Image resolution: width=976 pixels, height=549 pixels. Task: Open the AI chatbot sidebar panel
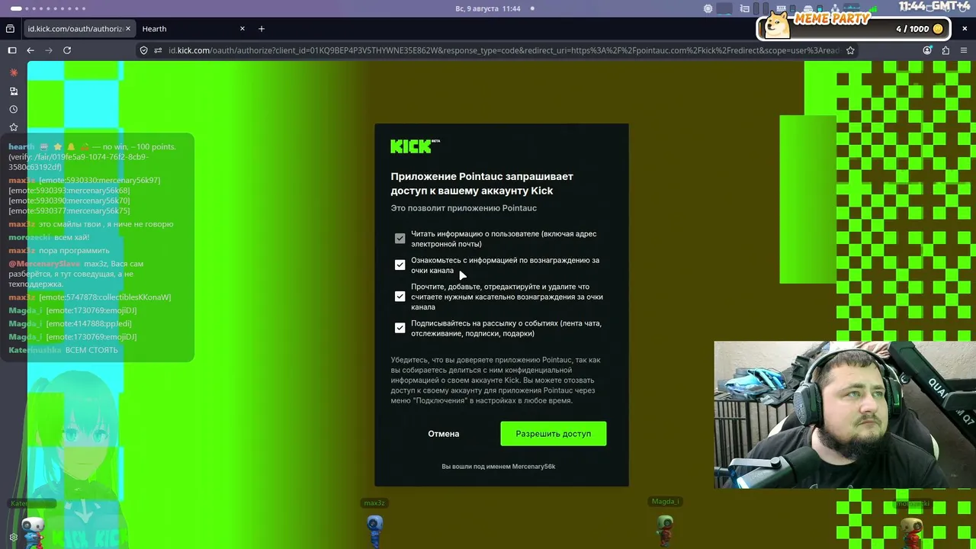14,72
